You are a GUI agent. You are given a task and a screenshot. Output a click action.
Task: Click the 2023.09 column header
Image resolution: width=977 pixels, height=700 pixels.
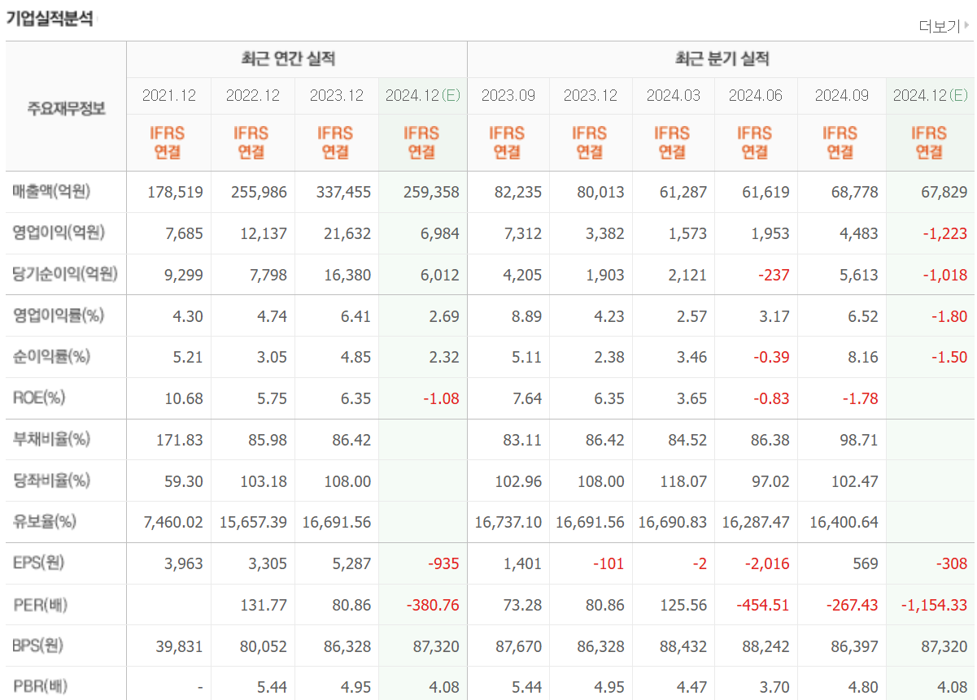(508, 95)
